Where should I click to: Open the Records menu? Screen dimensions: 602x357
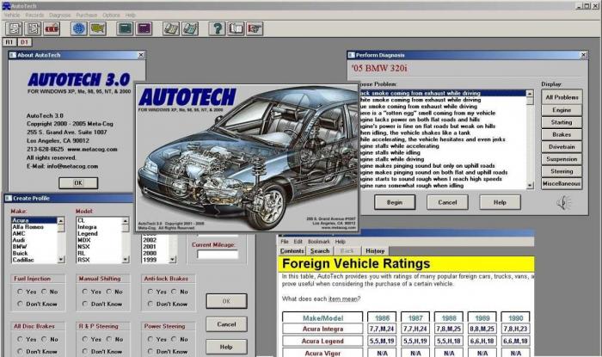coord(34,15)
